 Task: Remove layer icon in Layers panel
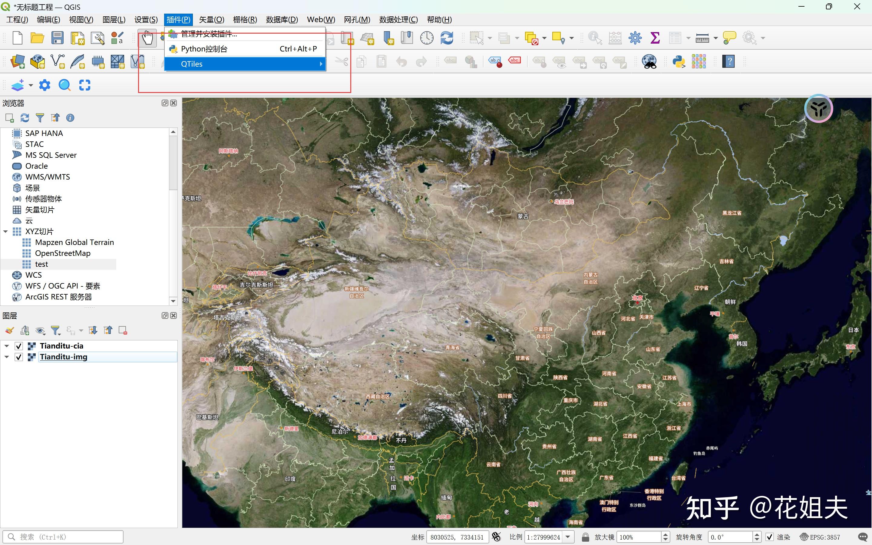click(x=123, y=331)
